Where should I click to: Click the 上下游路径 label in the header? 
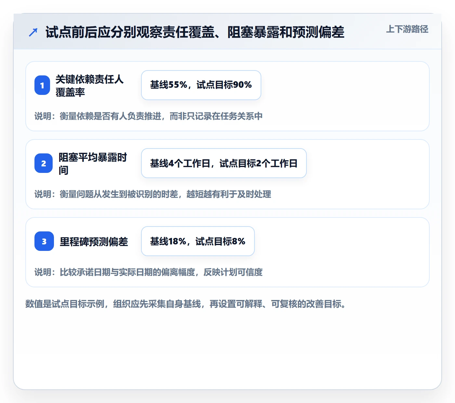[407, 29]
